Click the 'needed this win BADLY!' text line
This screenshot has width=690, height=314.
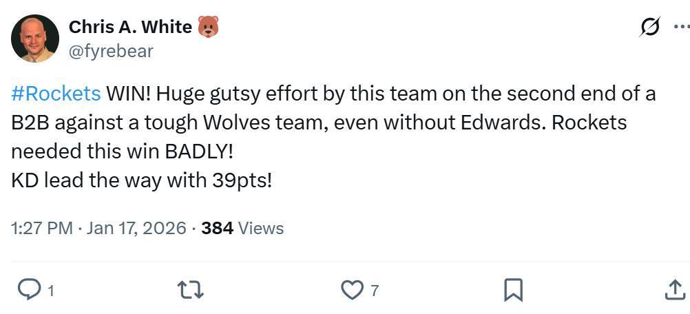pos(123,151)
